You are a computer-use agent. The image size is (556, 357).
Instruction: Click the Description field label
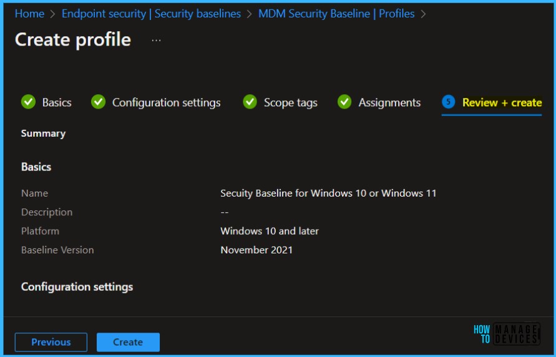47,212
